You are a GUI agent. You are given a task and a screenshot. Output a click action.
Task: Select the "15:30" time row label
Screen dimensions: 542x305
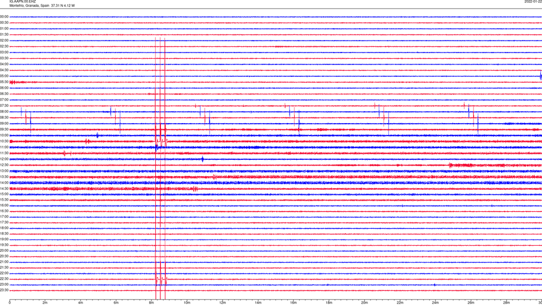[4, 199]
